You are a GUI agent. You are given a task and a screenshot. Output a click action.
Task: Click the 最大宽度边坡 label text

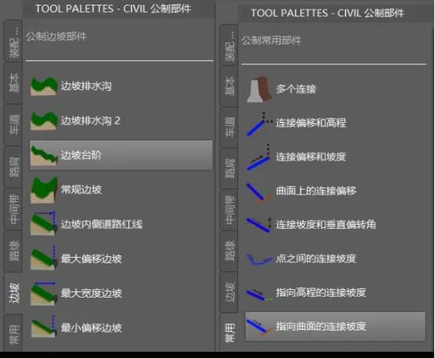91,293
